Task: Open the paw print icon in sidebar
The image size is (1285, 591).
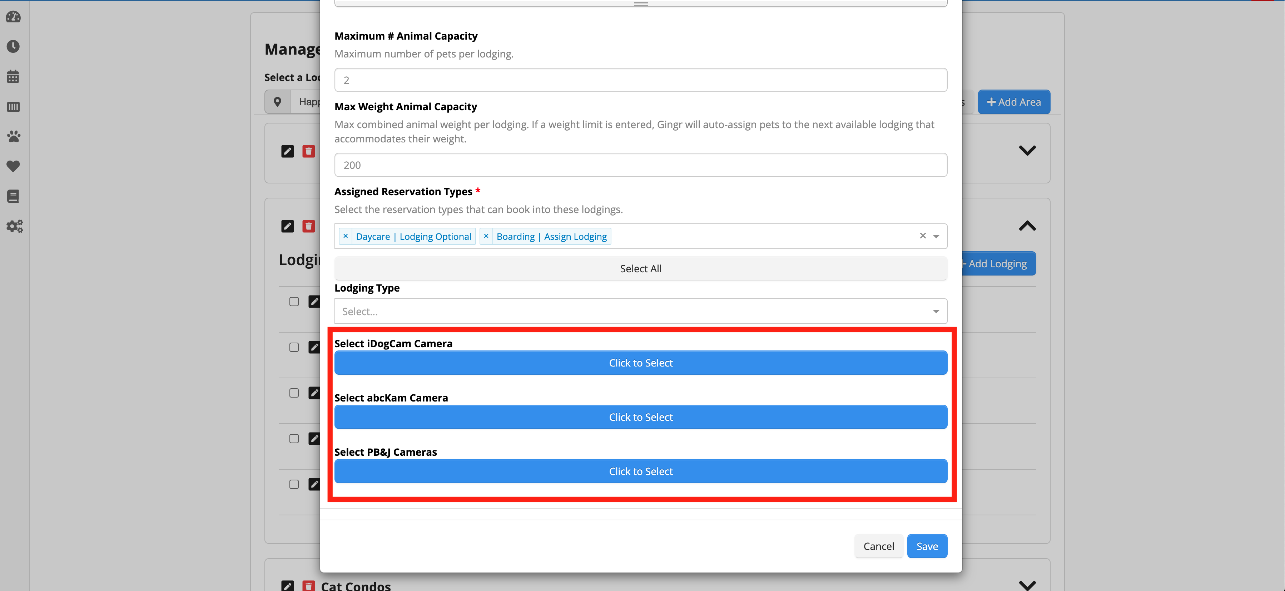Action: point(14,137)
